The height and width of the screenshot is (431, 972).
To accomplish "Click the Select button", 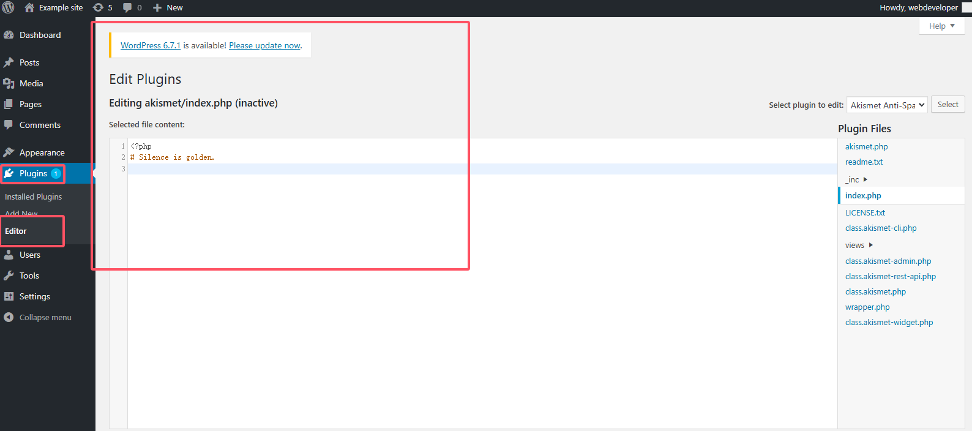I will pos(948,105).
